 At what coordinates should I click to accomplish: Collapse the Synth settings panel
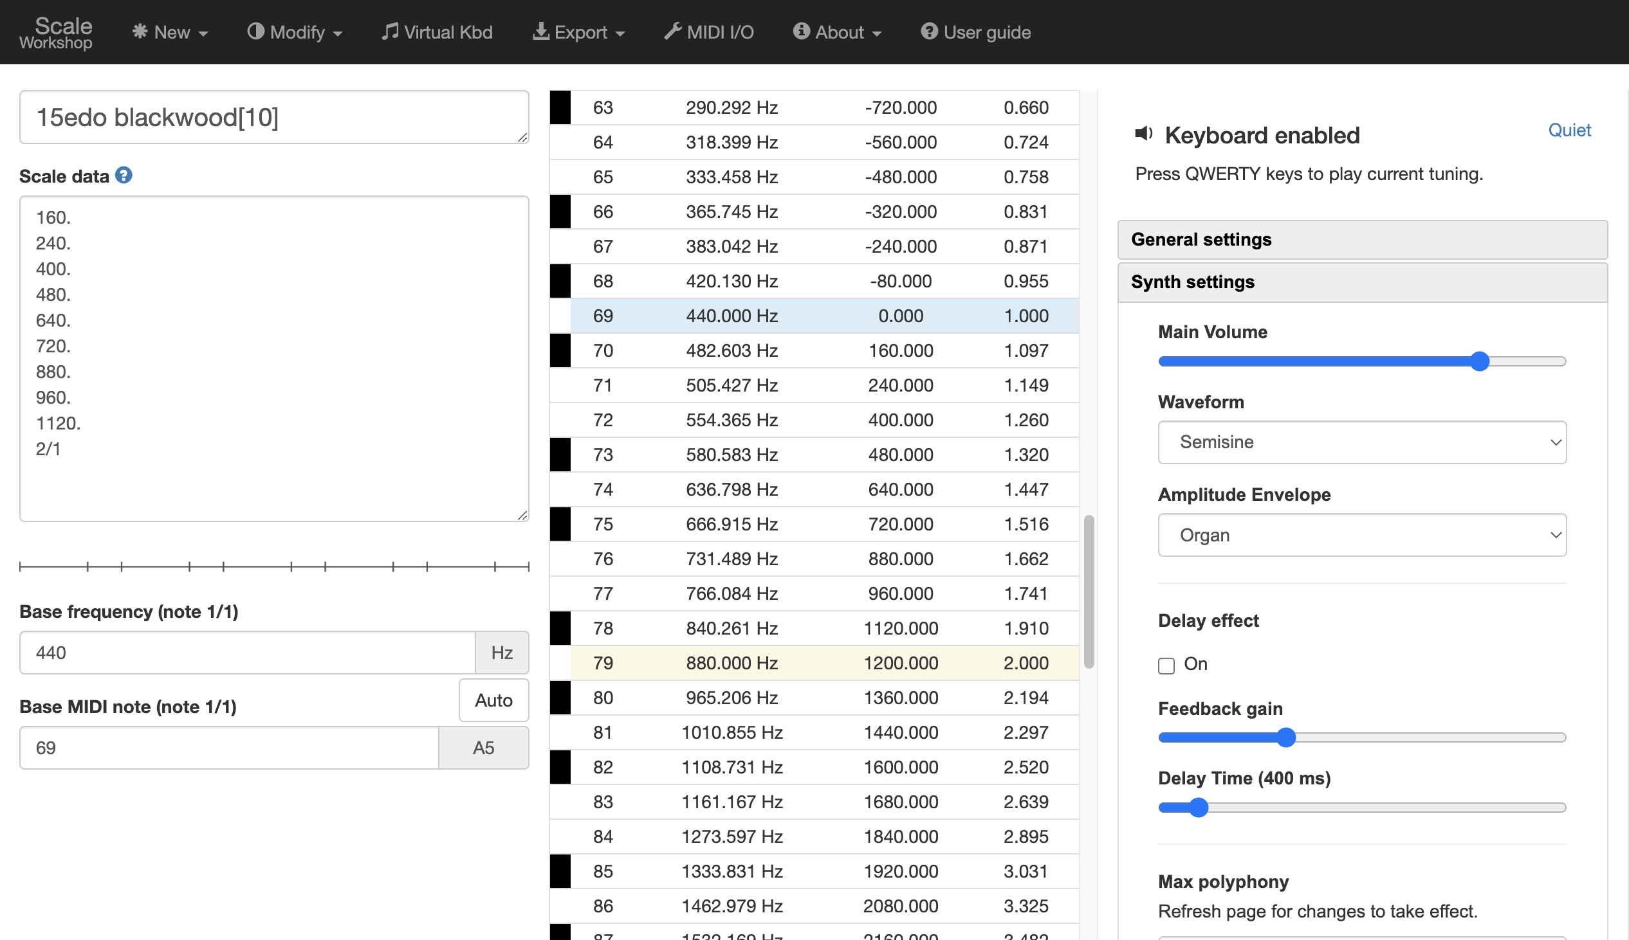pos(1361,282)
